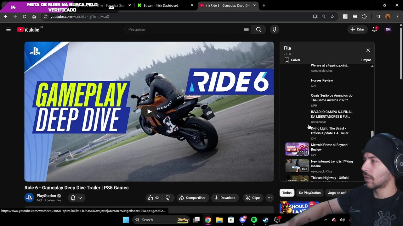View site information icon in address bar
The width and height of the screenshot is (403, 226).
[45, 17]
